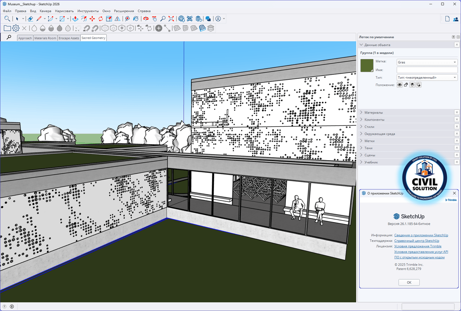The width and height of the screenshot is (461, 311).
Task: Click the measurements box in the status bar
Action: [428, 306]
